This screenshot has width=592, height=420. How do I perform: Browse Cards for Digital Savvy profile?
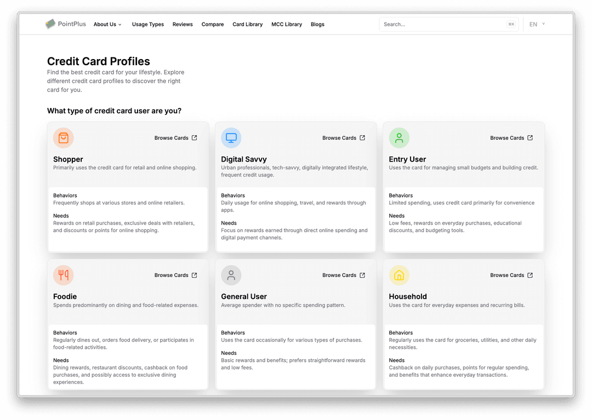click(x=339, y=138)
